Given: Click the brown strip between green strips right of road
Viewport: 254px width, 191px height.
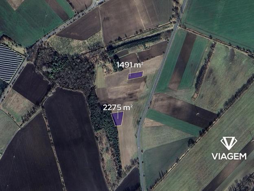Looking at the screenshot, I should pos(182,61).
